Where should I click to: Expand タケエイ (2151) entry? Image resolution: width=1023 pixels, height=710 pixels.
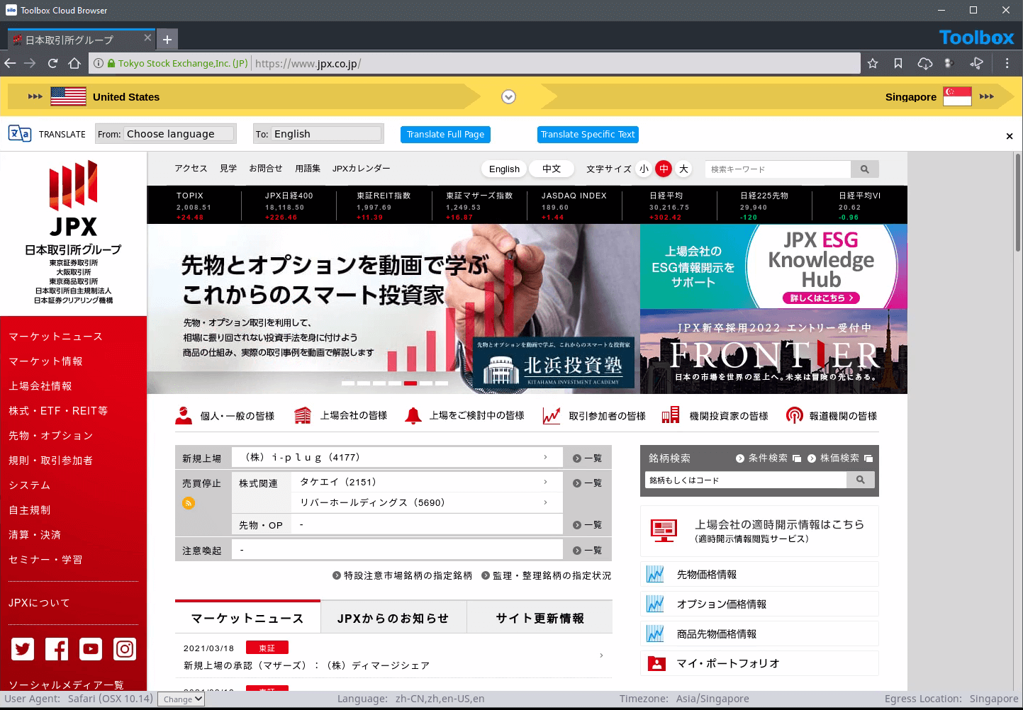click(x=427, y=482)
